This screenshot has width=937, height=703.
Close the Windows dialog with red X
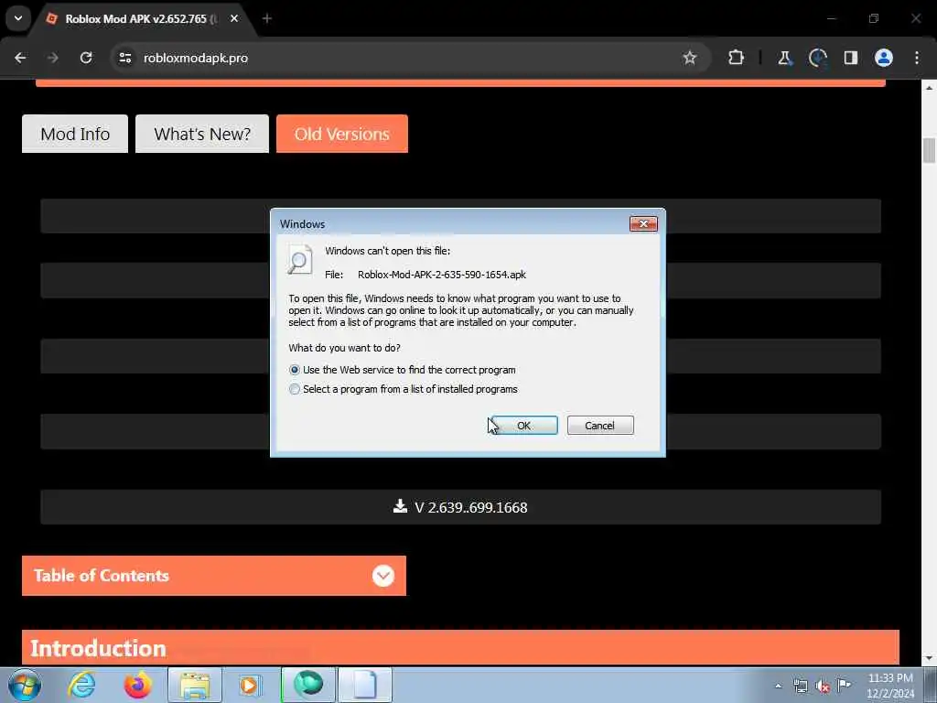643,223
